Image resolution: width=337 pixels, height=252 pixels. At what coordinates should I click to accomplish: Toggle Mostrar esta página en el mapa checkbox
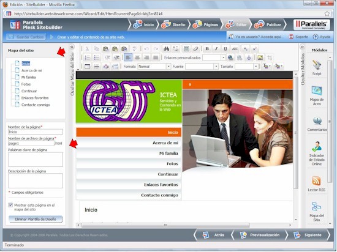click(10, 205)
